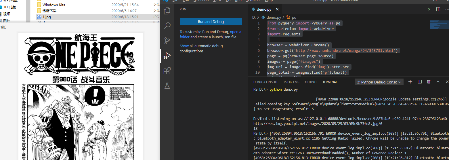Open terminal selector '2: Python Debug Consc' dropdown
The width and height of the screenshot is (449, 160).
tap(379, 82)
